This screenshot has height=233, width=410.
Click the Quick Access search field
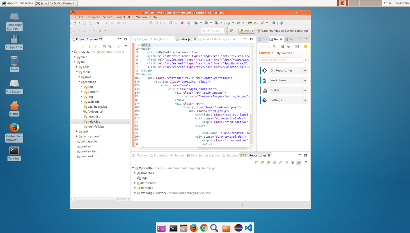213,31
